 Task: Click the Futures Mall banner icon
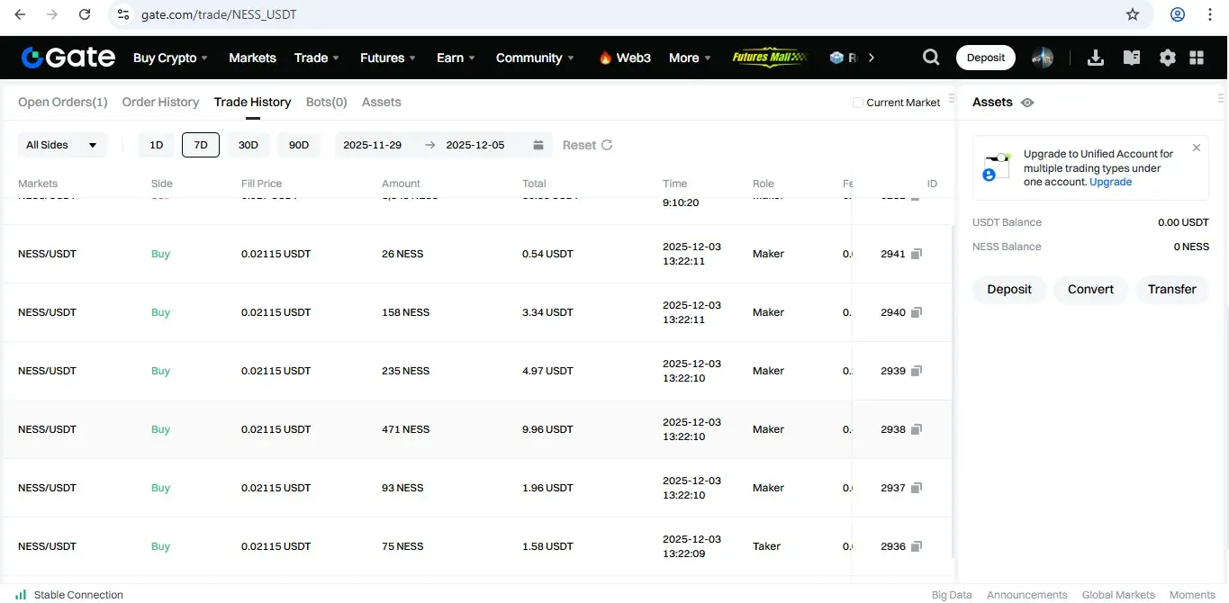(770, 58)
